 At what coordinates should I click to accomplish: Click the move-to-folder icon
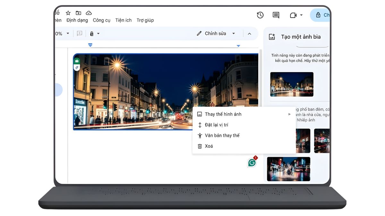(x=78, y=13)
